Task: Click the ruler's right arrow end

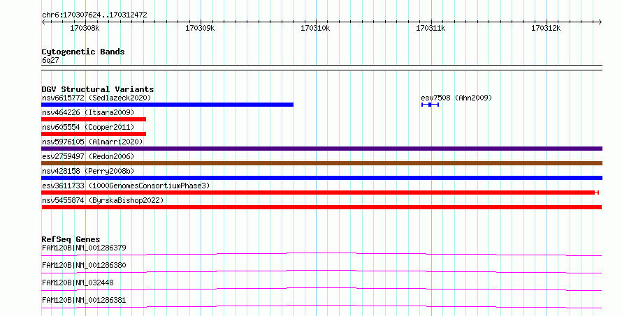Action: (600, 22)
